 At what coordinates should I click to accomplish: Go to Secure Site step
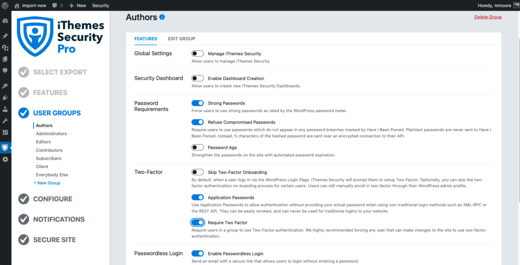point(54,240)
